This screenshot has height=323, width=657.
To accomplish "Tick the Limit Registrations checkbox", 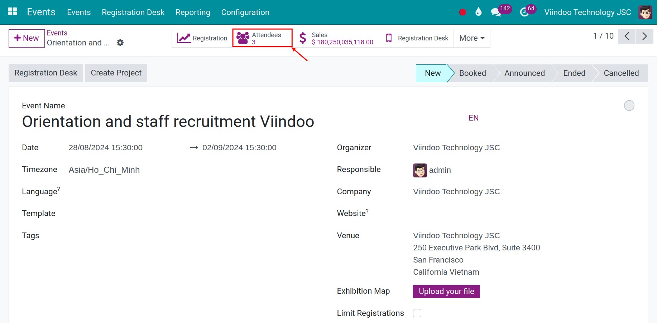I will click(x=417, y=313).
